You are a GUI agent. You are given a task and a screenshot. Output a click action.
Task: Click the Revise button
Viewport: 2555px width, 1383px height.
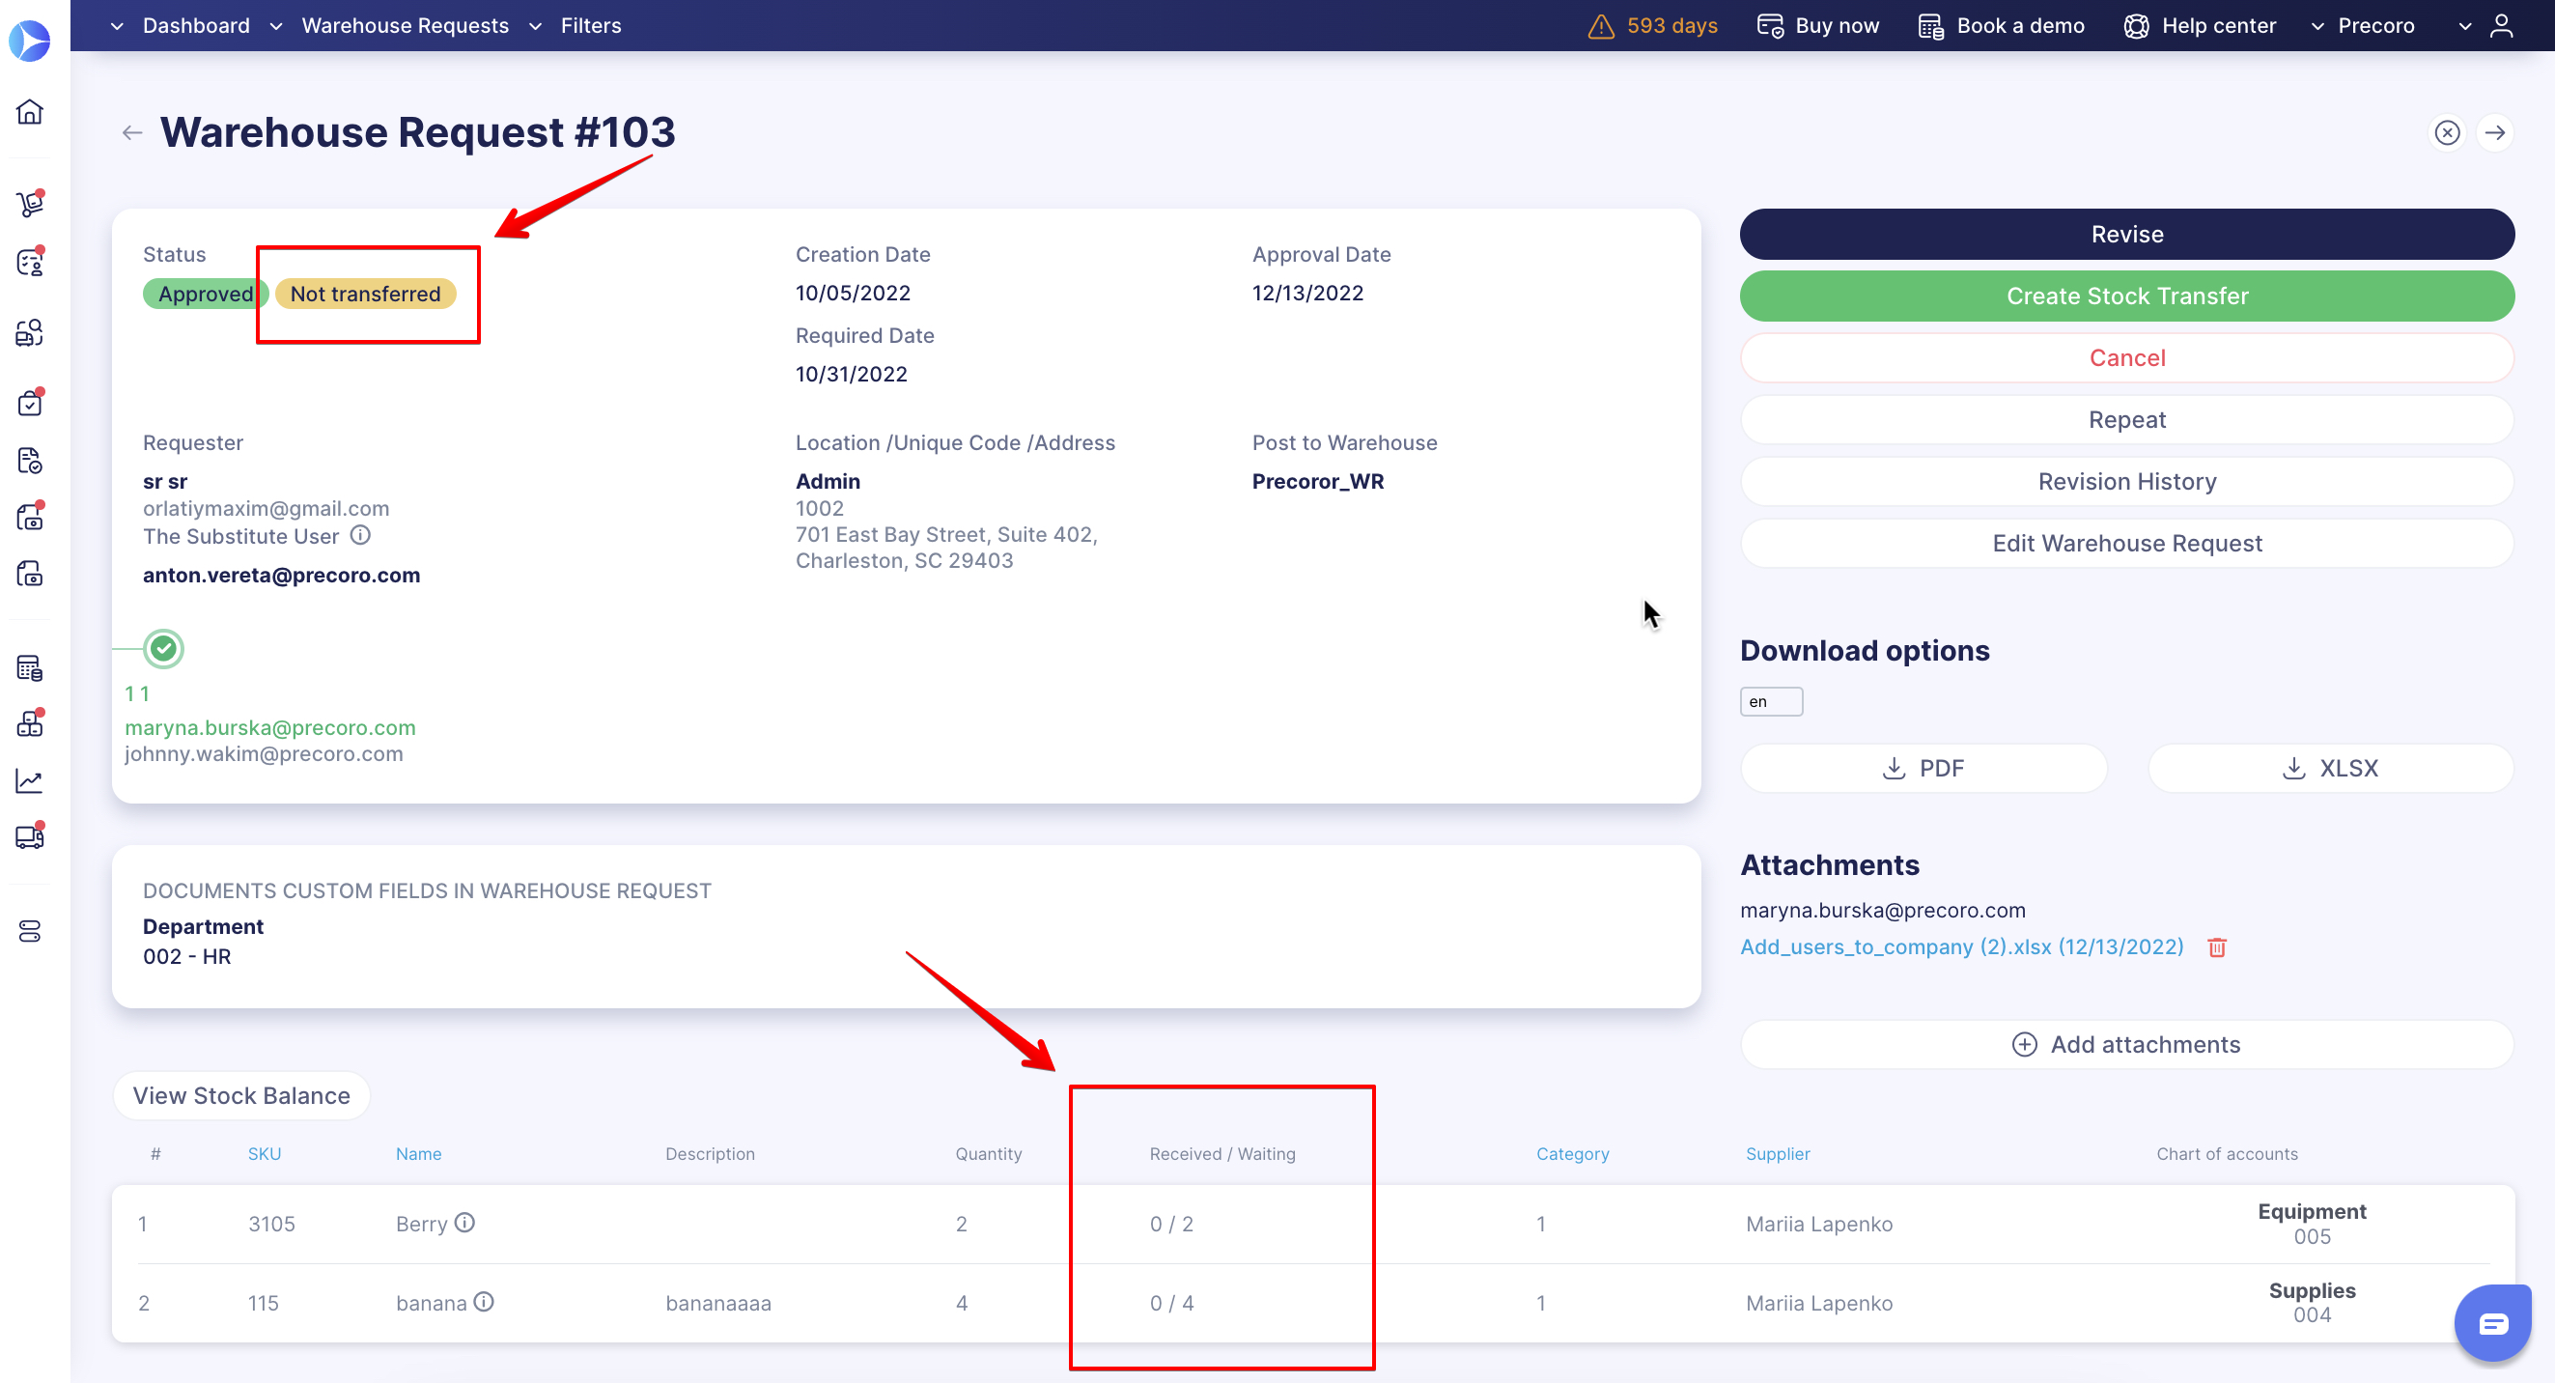click(x=2126, y=234)
